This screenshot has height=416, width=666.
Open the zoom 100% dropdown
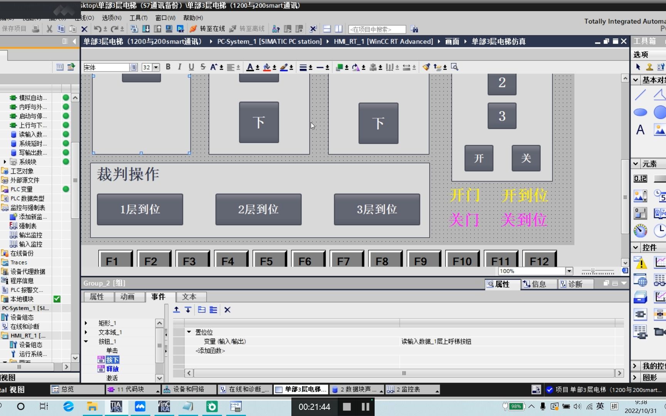(569, 271)
